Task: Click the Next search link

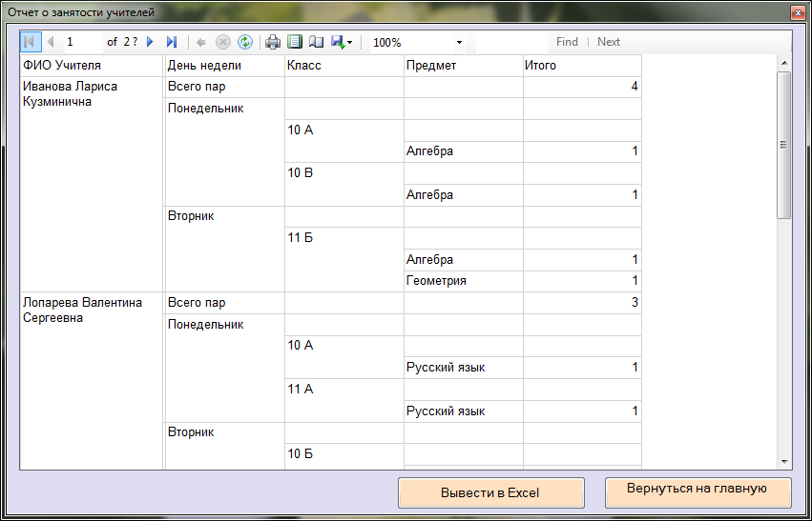Action: (x=609, y=42)
